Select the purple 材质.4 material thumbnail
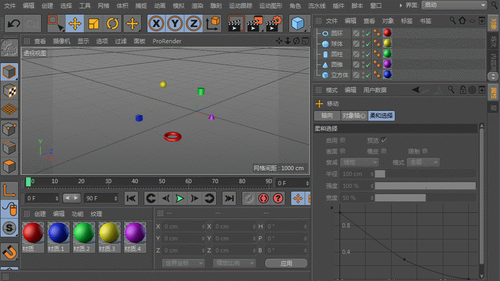The width and height of the screenshot is (500, 281). 134,233
